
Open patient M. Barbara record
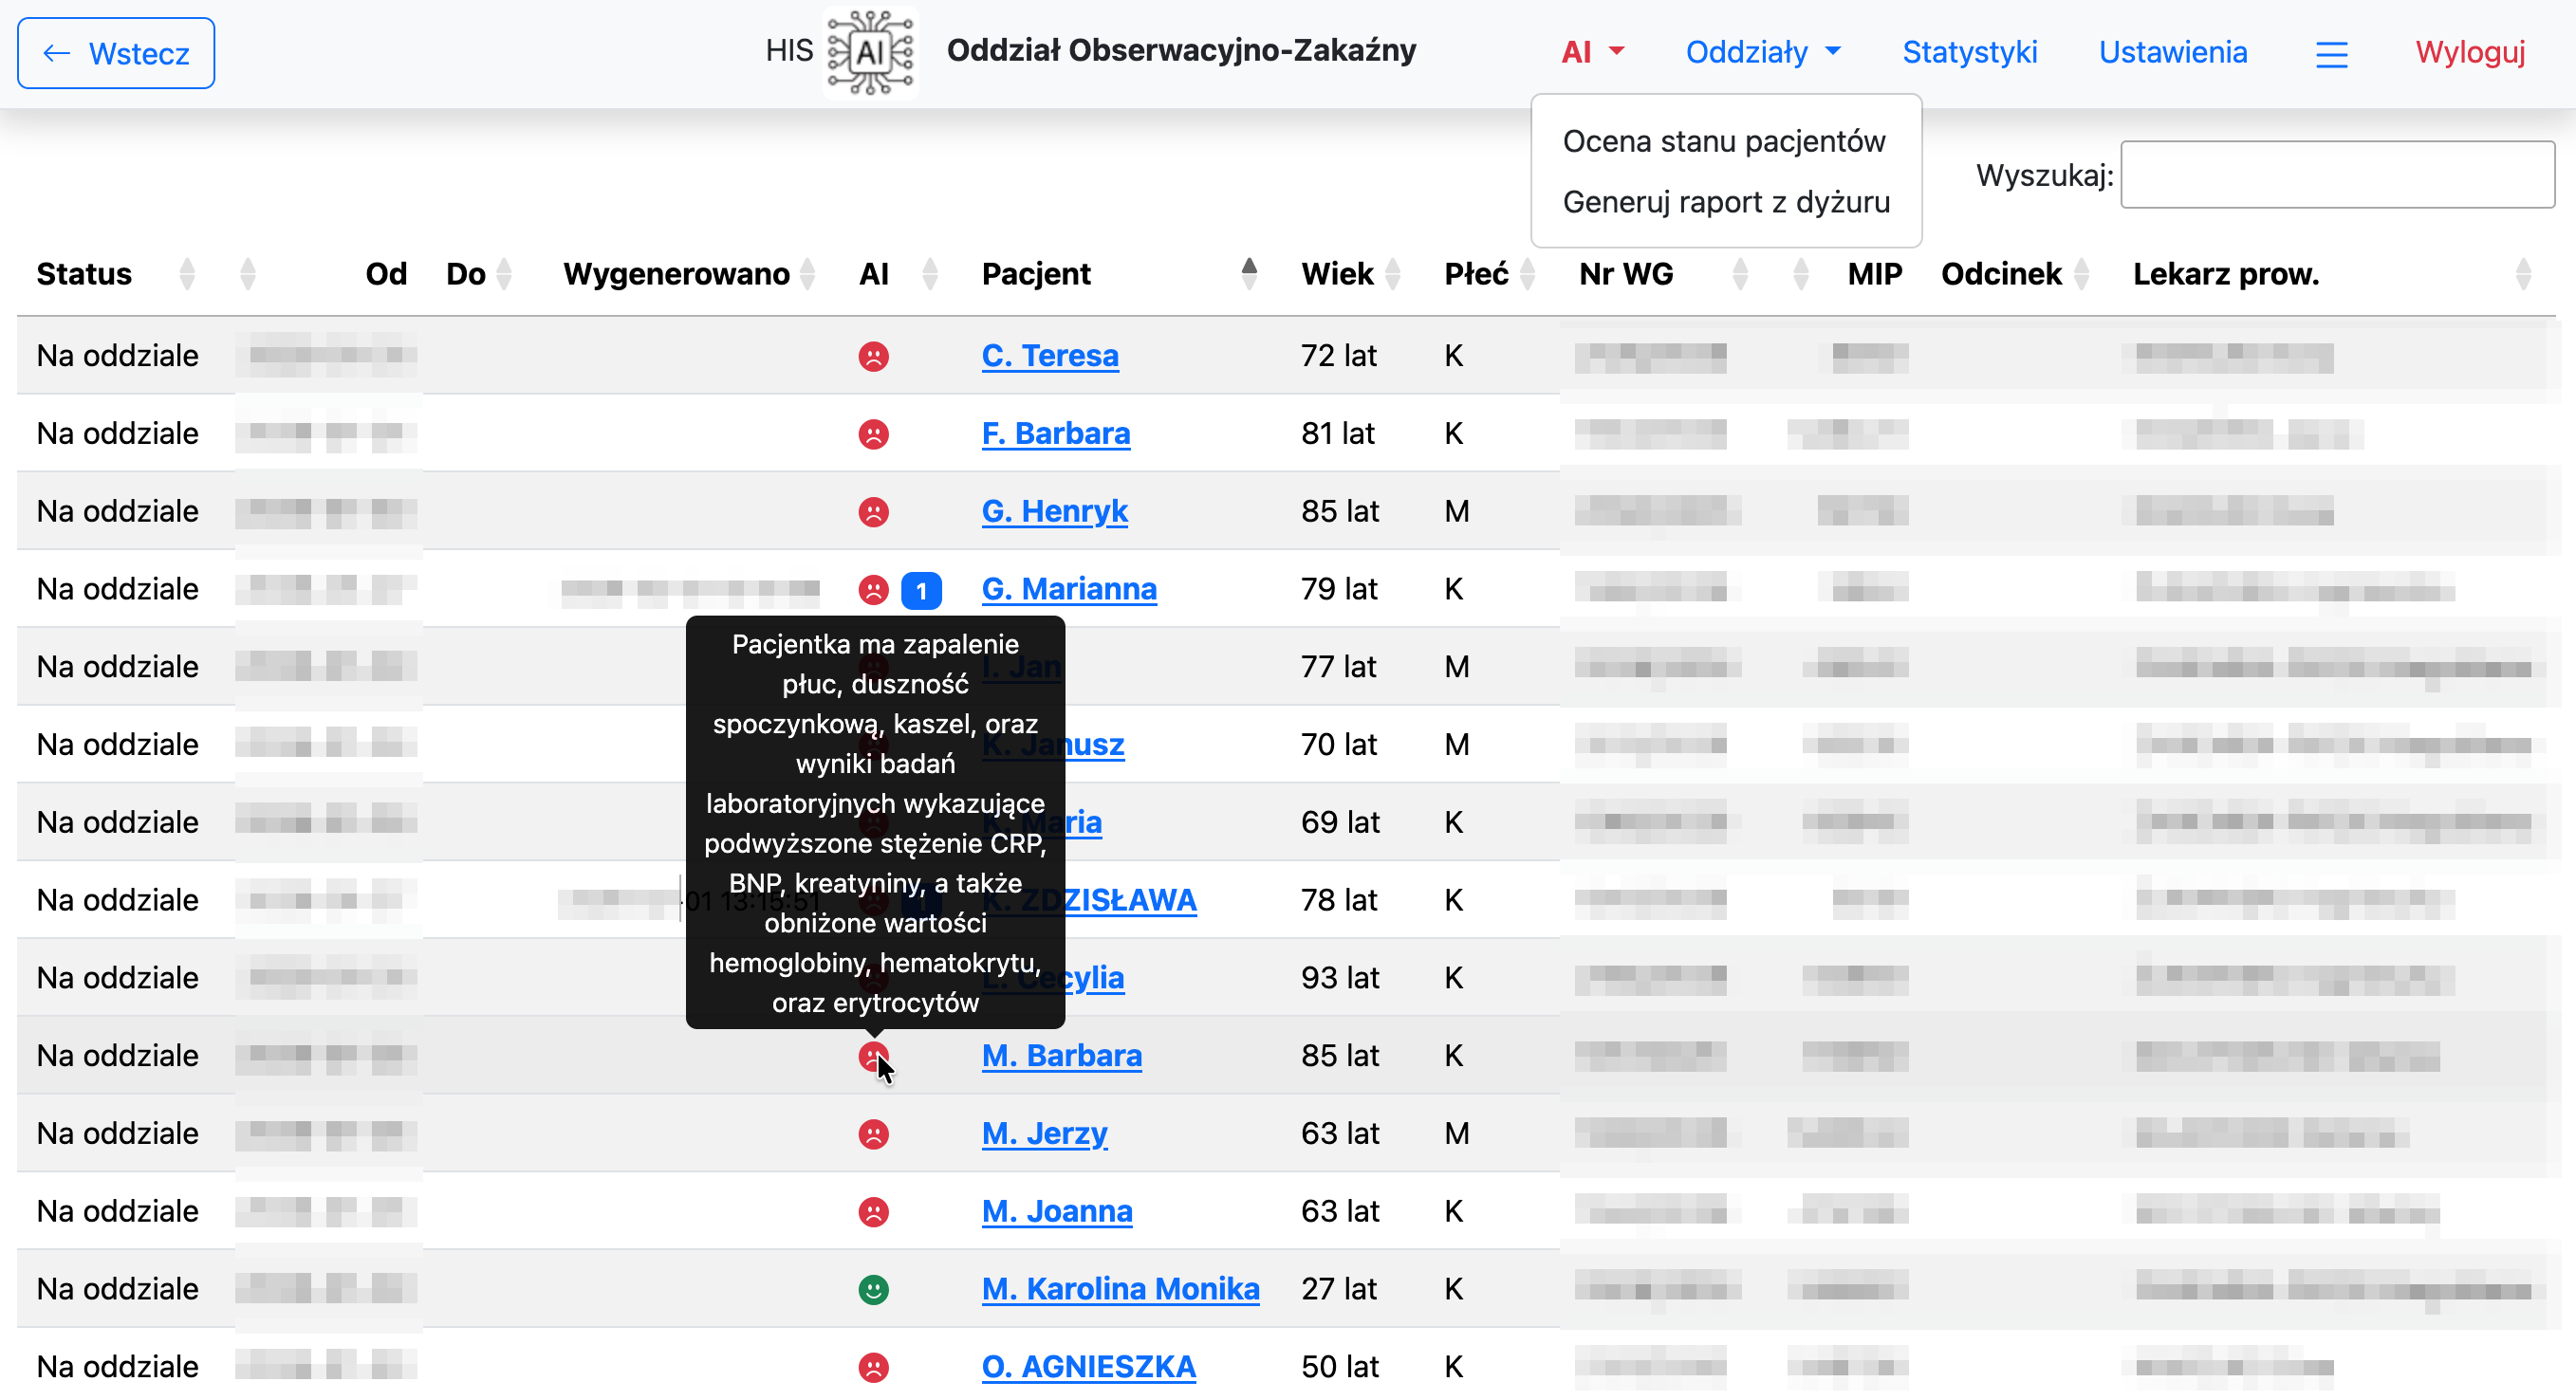1061,1055
